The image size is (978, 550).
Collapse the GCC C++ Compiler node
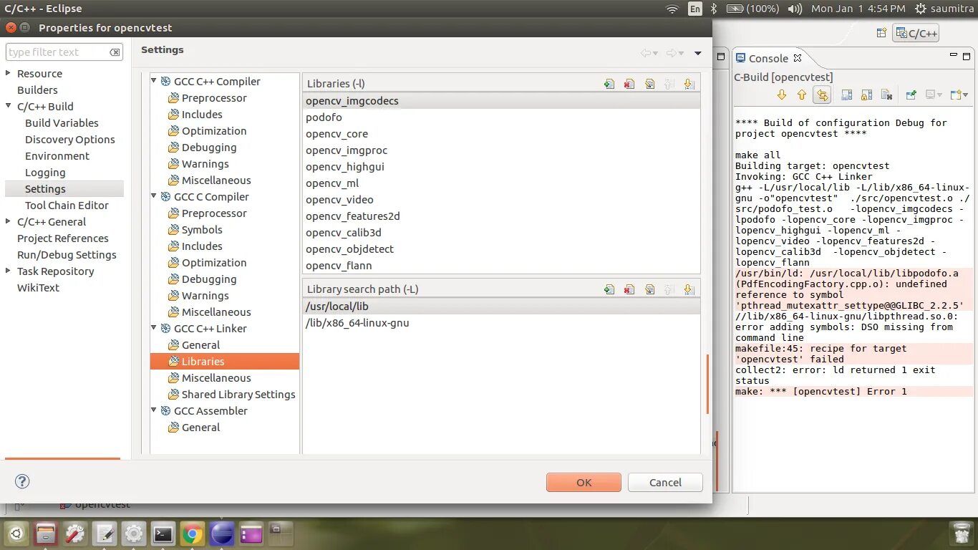click(x=154, y=81)
